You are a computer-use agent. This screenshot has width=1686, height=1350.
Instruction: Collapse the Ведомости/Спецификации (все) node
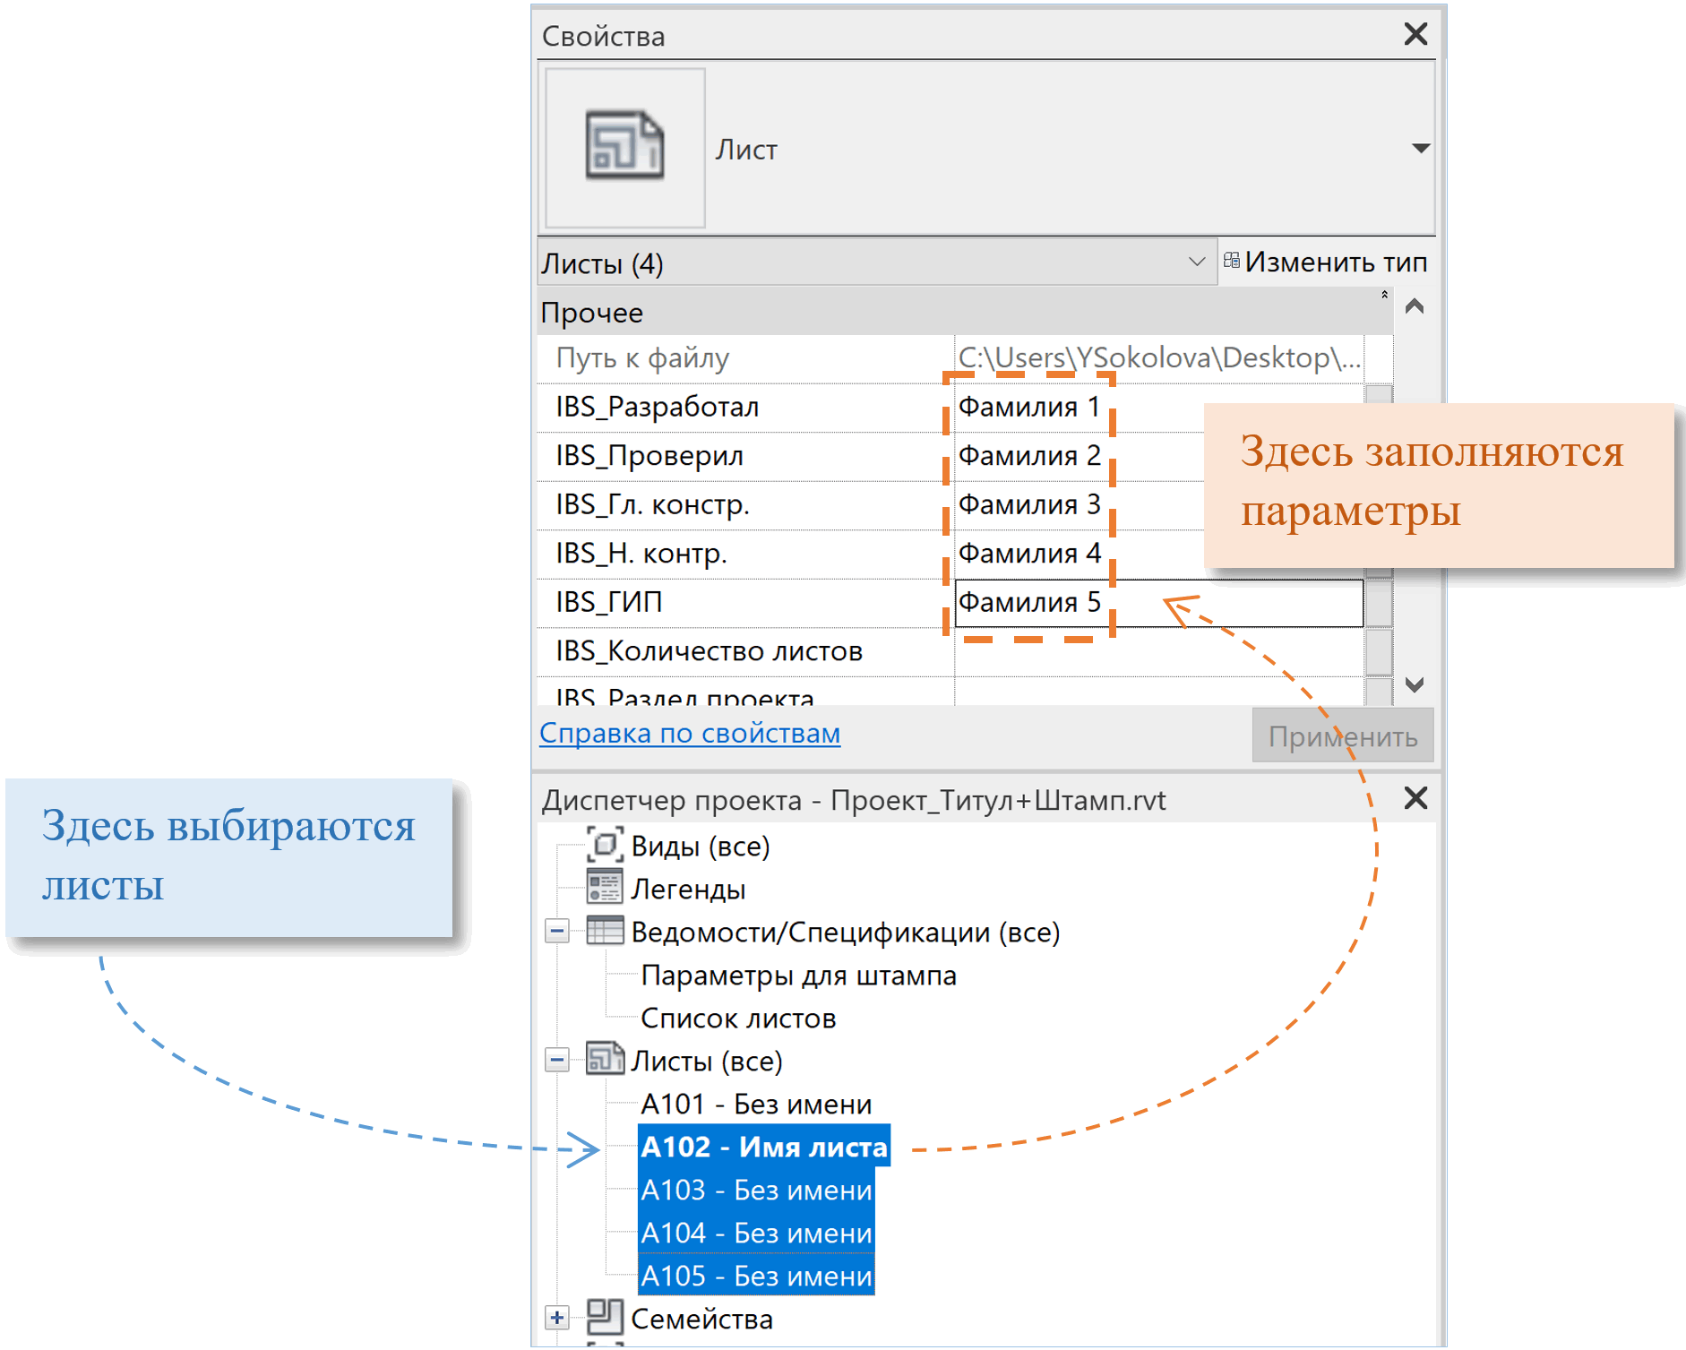[556, 932]
